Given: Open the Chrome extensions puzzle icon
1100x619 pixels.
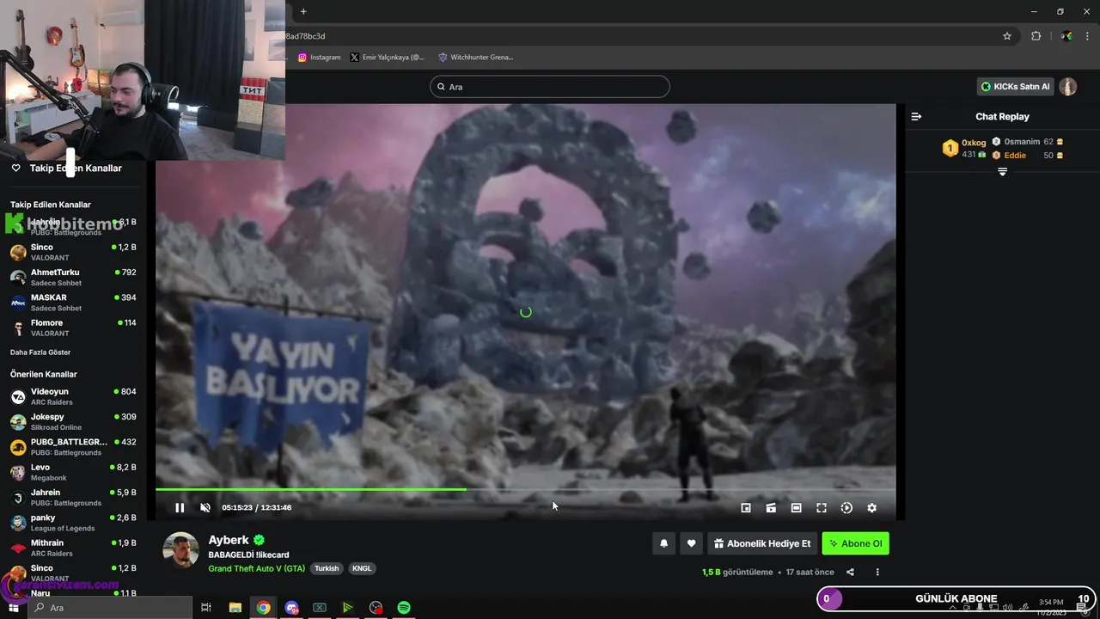Looking at the screenshot, I should pyautogui.click(x=1036, y=36).
